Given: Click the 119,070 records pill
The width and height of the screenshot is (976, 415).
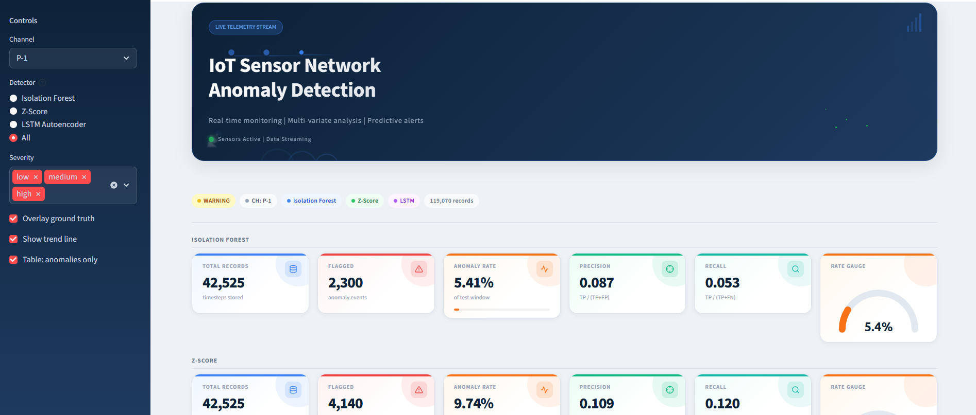Looking at the screenshot, I should pos(451,201).
